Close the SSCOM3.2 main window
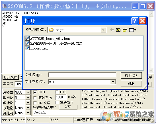Image resolution: width=156 pixels, height=124 pixels. (x=150, y=6)
